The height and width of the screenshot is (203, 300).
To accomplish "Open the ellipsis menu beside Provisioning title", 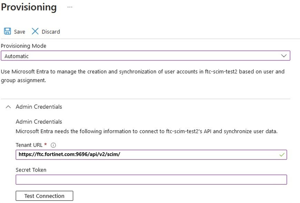I will (x=70, y=7).
